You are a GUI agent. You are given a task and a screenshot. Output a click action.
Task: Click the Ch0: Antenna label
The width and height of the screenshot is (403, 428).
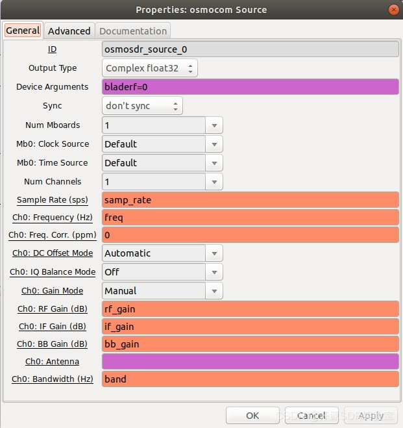tap(52, 362)
